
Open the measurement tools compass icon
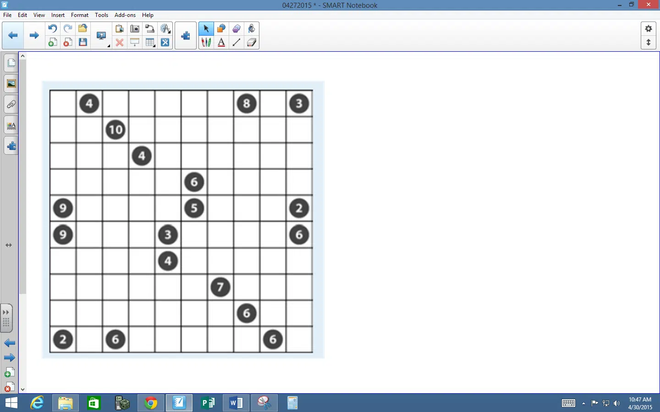pyautogui.click(x=165, y=29)
